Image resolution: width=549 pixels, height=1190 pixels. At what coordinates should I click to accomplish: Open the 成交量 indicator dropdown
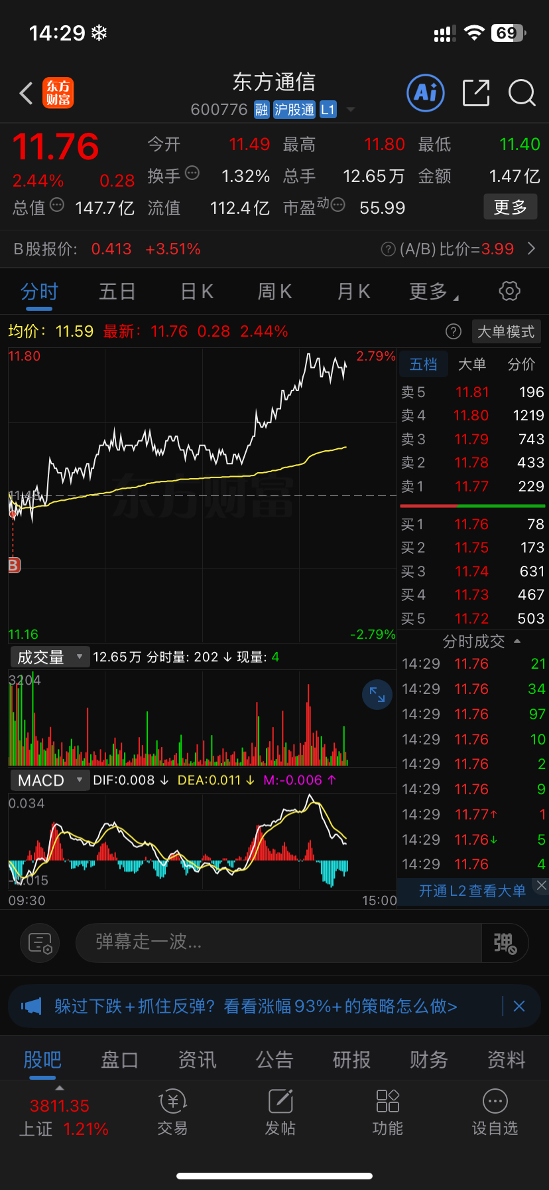pyautogui.click(x=50, y=657)
